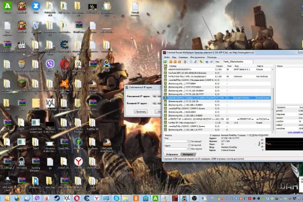The image size is (303, 202).
Task: Open the Zona desktop shortcut
Action: (36, 6)
